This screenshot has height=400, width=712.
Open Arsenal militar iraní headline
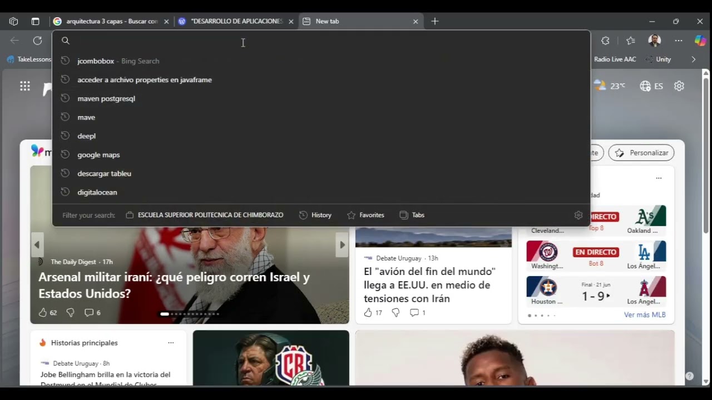click(x=174, y=286)
